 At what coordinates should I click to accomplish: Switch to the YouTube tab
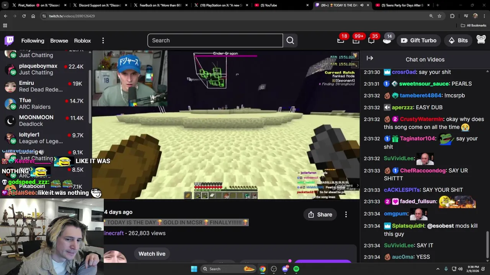(281, 5)
